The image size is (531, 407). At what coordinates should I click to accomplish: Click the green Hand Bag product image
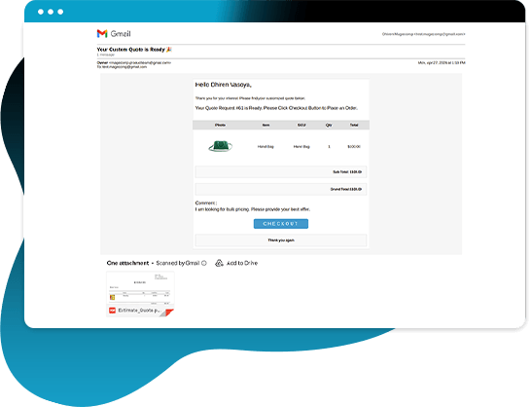point(221,146)
